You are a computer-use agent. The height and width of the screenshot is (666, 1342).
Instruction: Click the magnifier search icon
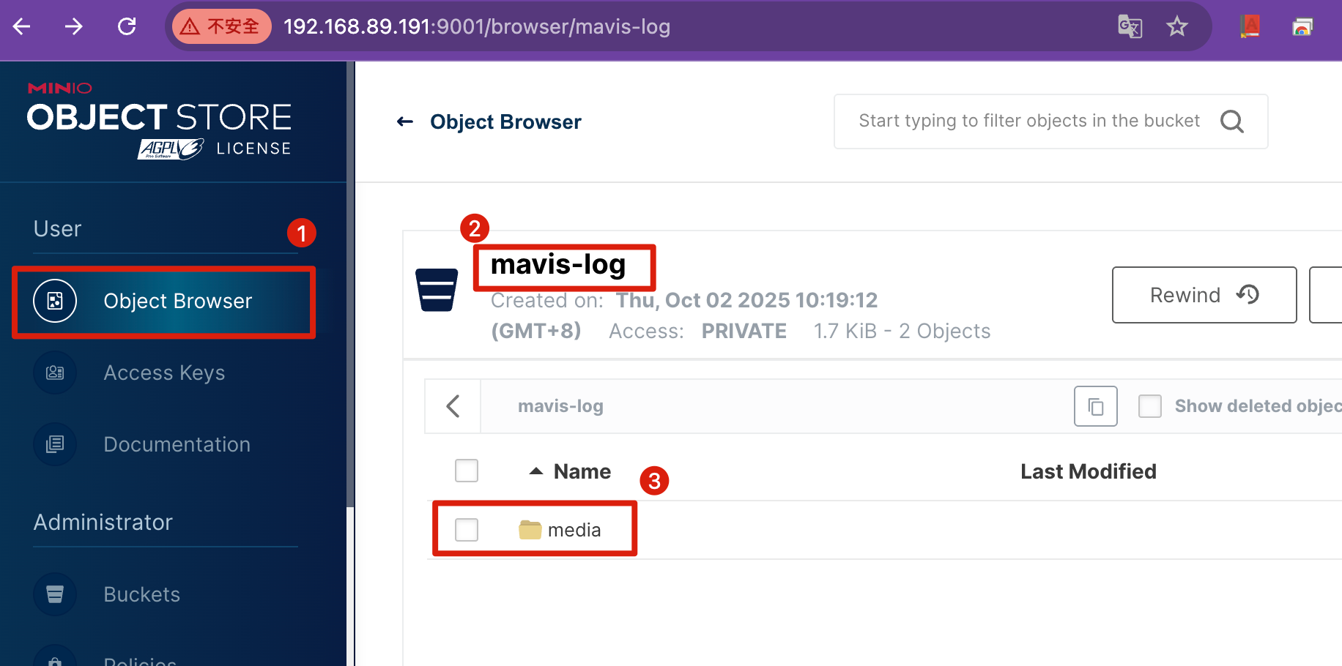coord(1231,121)
